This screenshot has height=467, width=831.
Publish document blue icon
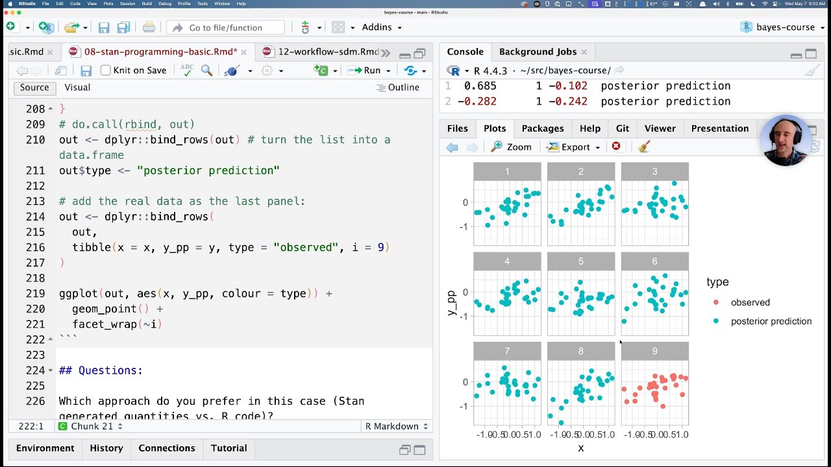click(410, 70)
